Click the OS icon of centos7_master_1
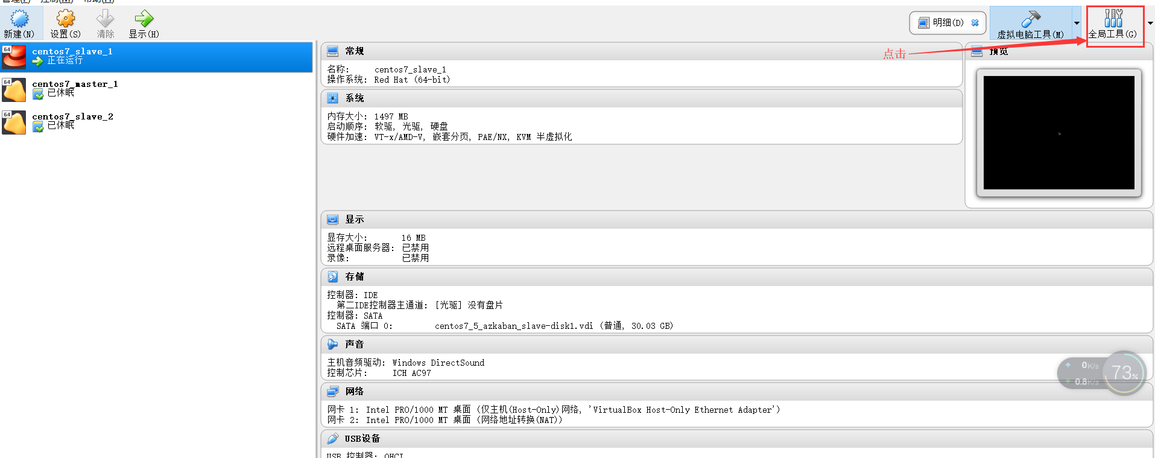 tap(14, 89)
